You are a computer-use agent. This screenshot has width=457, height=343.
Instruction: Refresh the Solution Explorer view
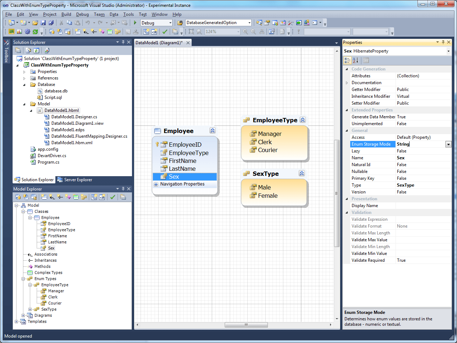[36, 50]
